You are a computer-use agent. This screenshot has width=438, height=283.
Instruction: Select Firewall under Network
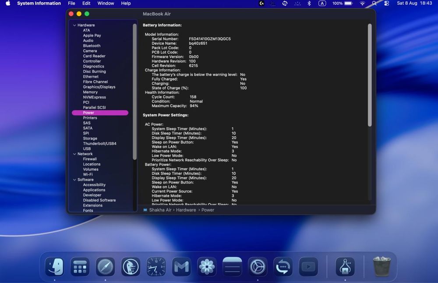pyautogui.click(x=90, y=159)
